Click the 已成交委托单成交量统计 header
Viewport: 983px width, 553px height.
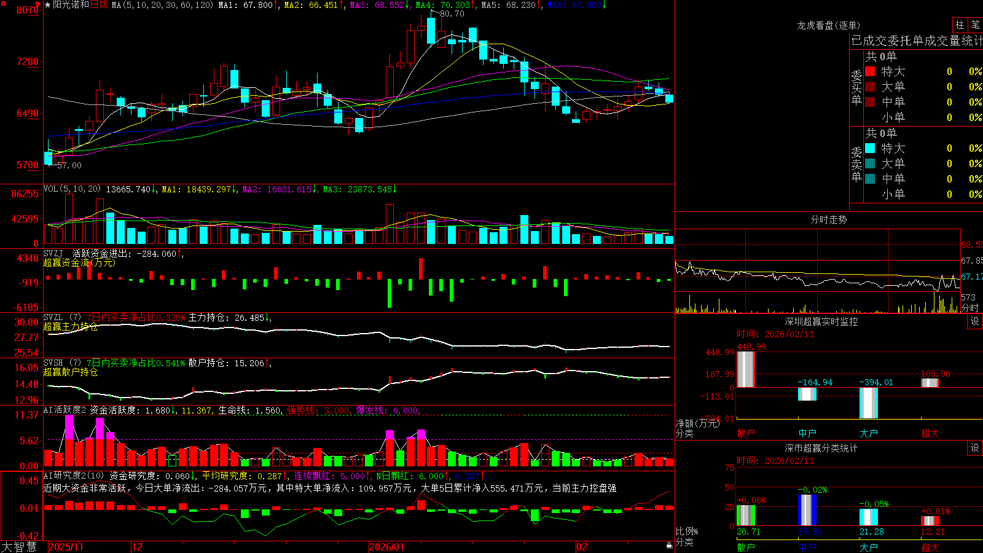tap(917, 41)
